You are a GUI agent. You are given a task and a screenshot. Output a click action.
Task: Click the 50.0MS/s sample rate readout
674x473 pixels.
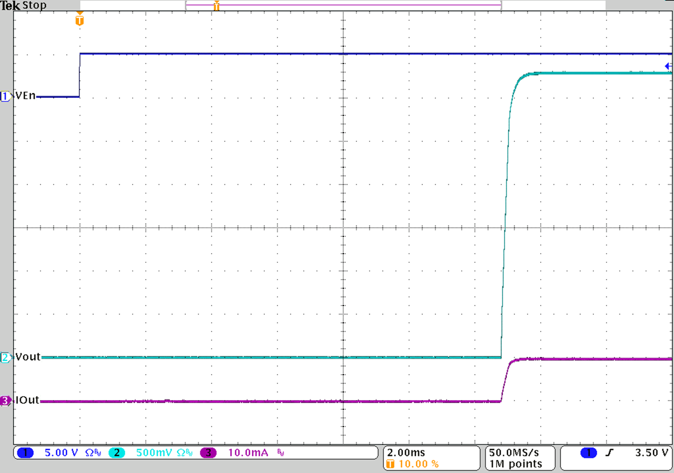point(514,453)
